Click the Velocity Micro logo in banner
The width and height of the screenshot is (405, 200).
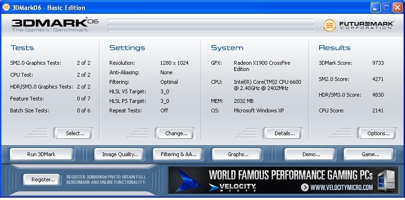(x=232, y=187)
